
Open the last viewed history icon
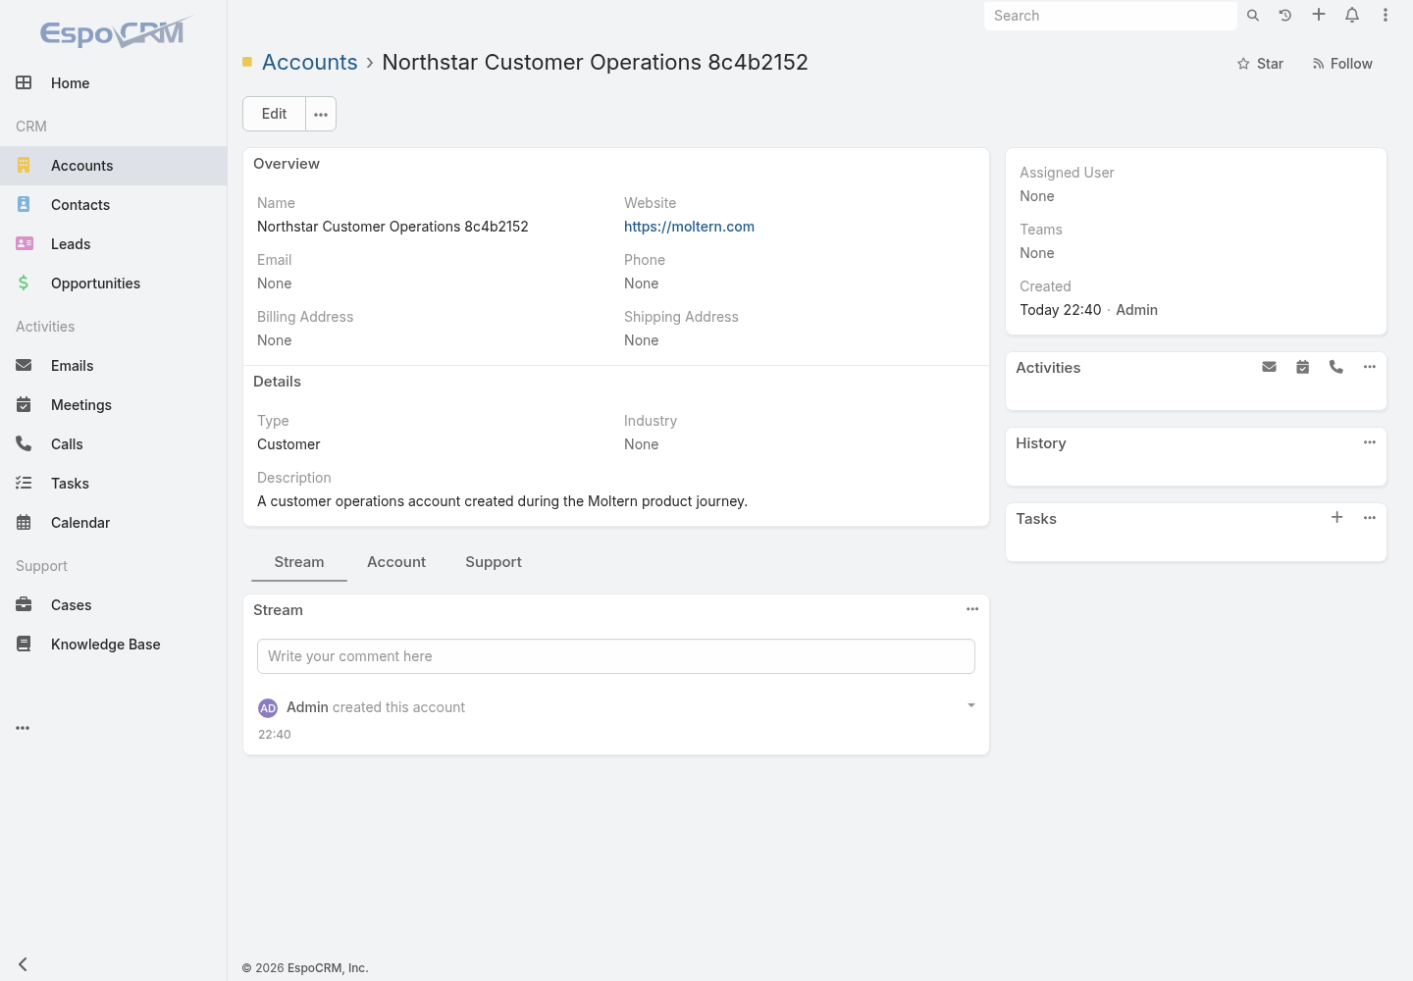[x=1285, y=16]
